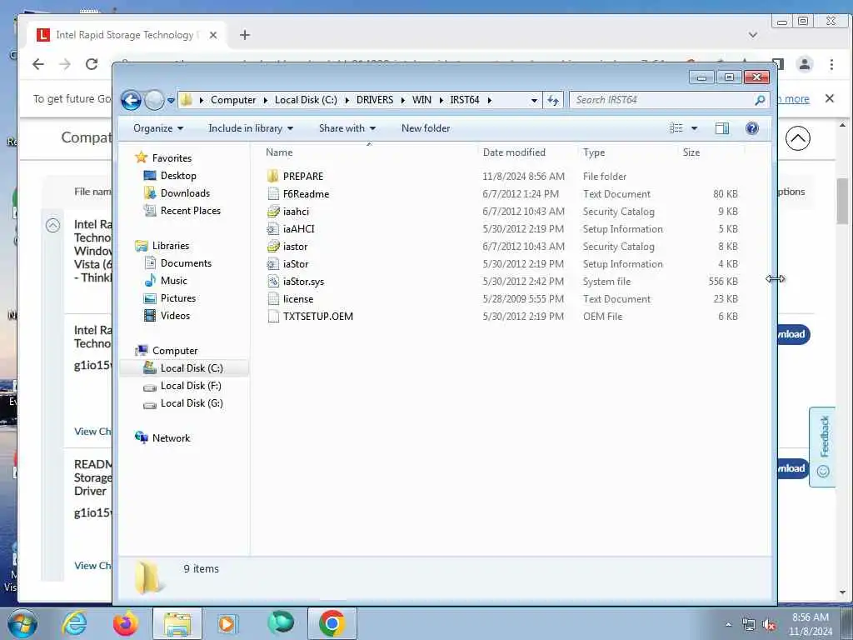Launch Firefox from taskbar
This screenshot has height=640, width=853.
126,623
